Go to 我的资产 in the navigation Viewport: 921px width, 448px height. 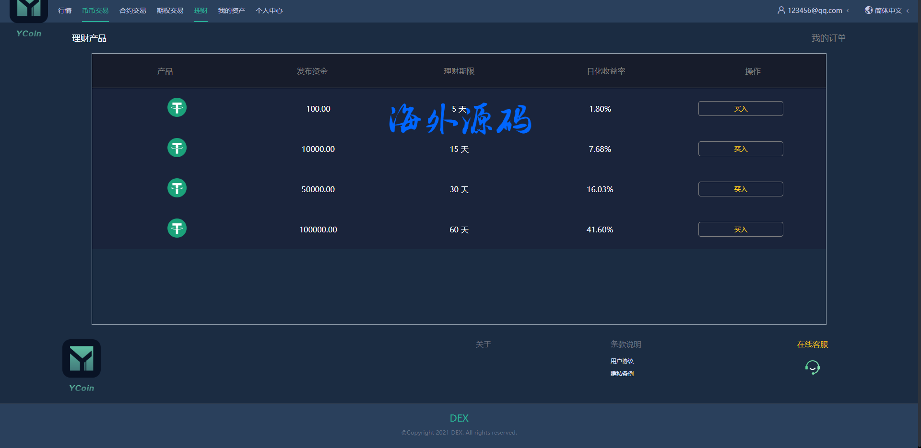[232, 11]
